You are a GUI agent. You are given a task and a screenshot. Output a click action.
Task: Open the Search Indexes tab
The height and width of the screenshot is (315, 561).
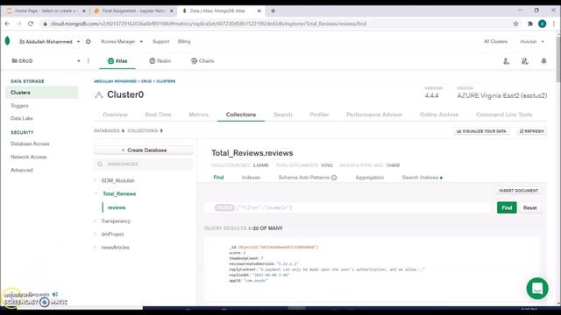[422, 178]
